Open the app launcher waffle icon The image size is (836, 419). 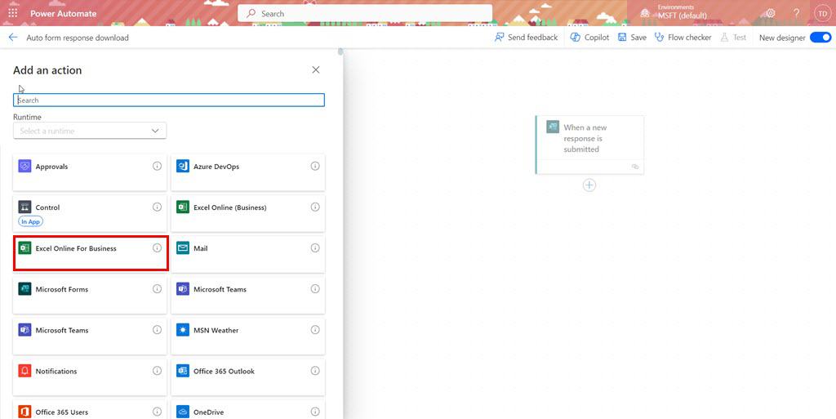13,13
